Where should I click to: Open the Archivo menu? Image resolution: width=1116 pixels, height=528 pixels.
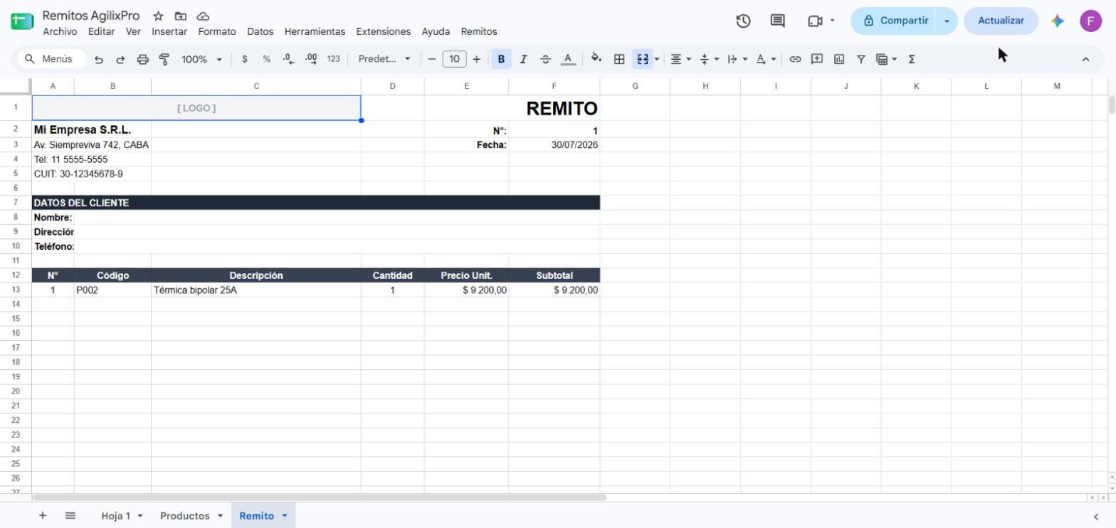coord(60,31)
